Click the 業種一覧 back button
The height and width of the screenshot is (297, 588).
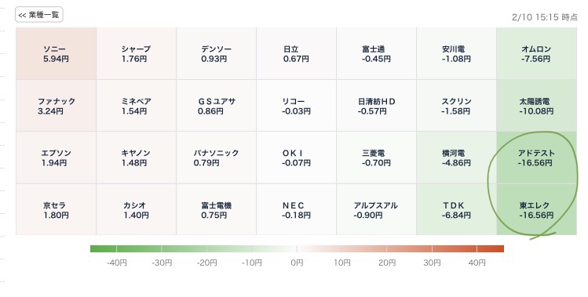[x=39, y=15]
